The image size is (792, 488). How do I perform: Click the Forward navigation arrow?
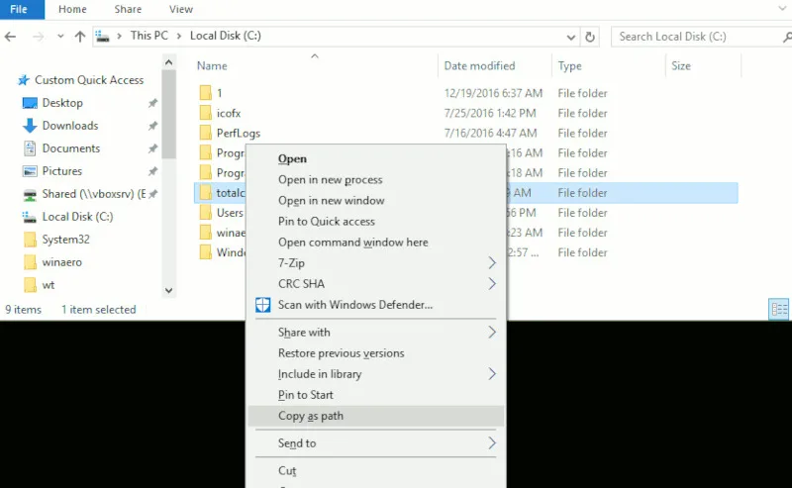tap(38, 37)
